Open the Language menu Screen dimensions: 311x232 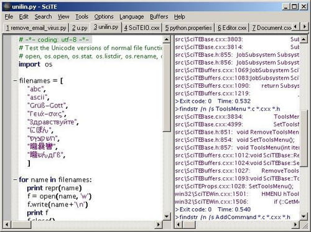pyautogui.click(x=132, y=17)
